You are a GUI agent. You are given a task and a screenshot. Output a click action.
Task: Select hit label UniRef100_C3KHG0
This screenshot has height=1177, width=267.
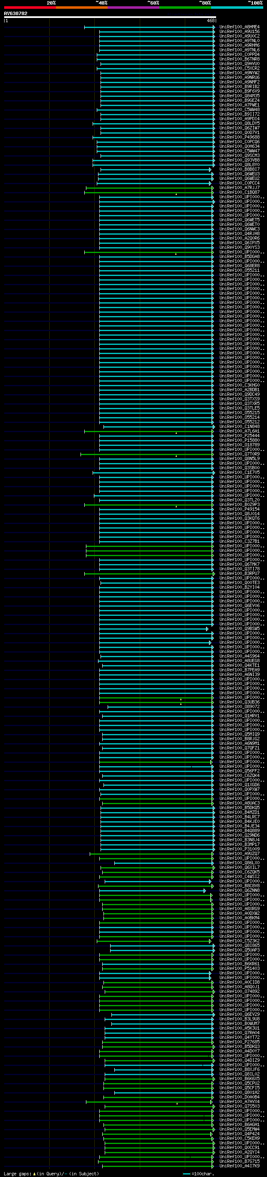click(239, 385)
